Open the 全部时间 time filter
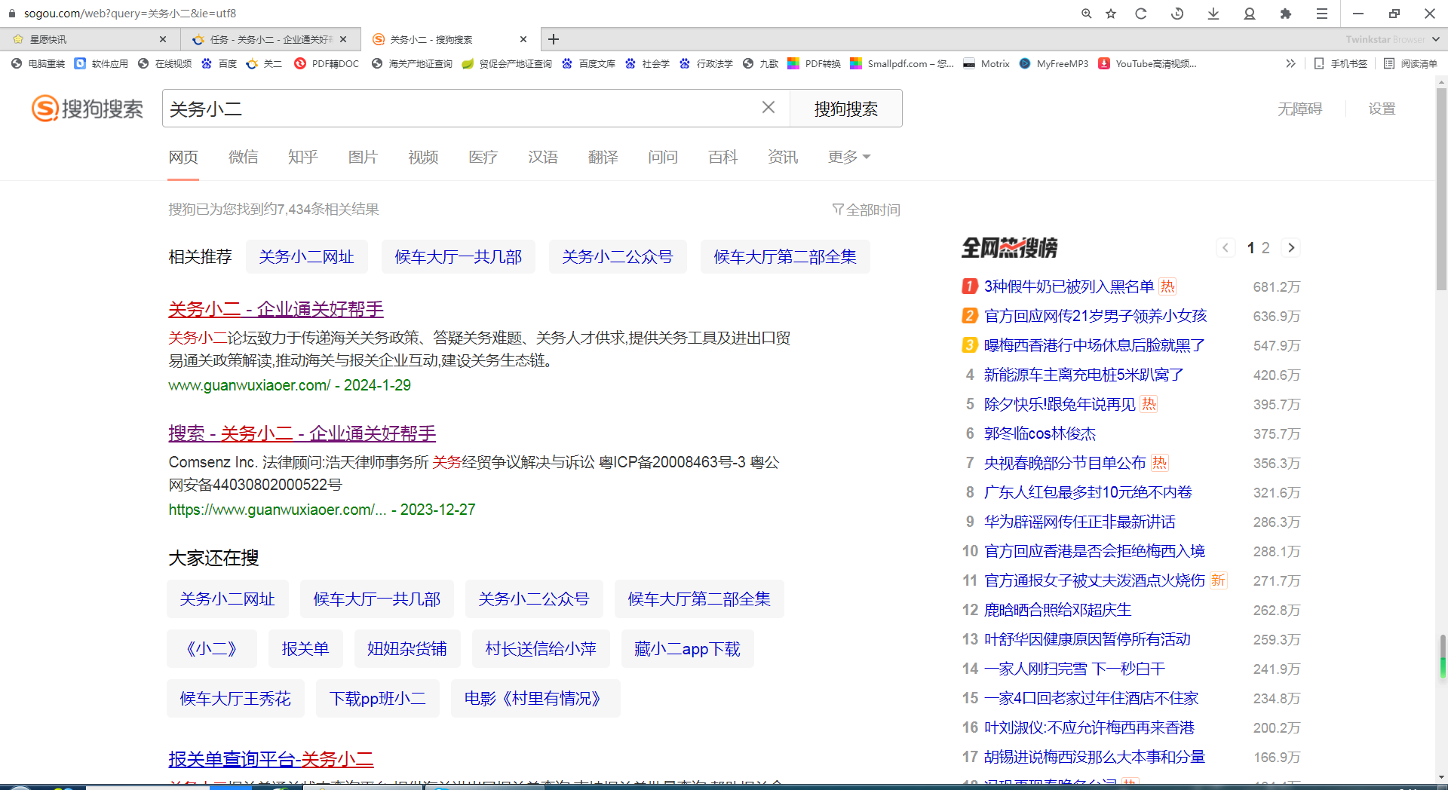Screen dimensions: 1448x790 [866, 210]
